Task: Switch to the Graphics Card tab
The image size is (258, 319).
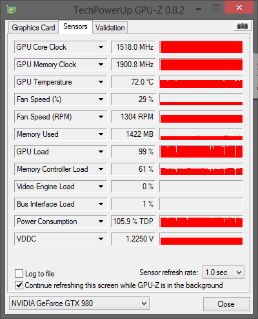Action: tap(34, 28)
